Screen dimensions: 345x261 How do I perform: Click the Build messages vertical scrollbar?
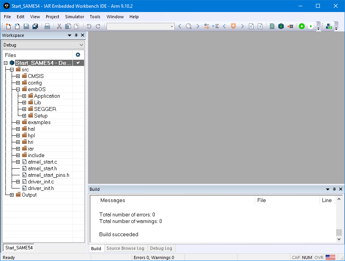(x=339, y=219)
